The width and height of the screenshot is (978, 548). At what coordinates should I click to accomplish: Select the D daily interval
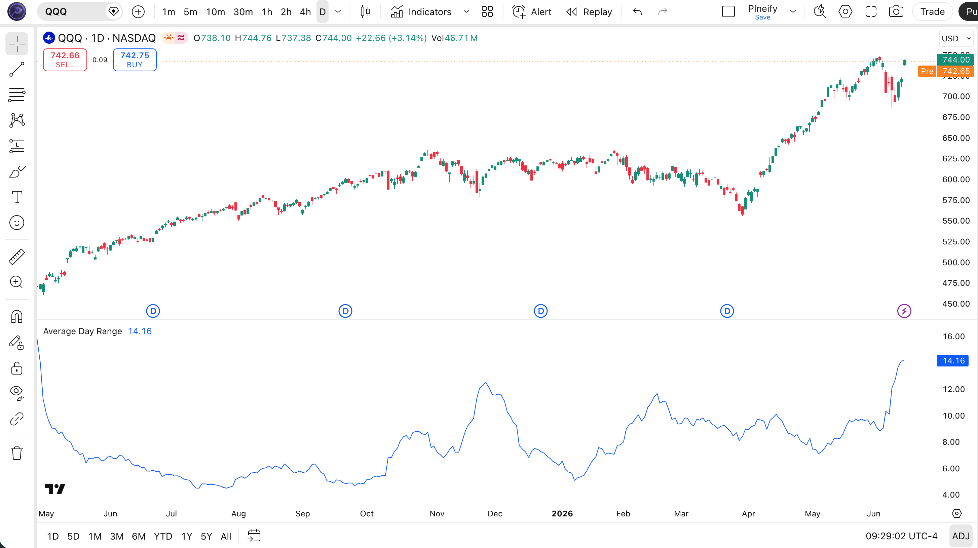coord(322,12)
